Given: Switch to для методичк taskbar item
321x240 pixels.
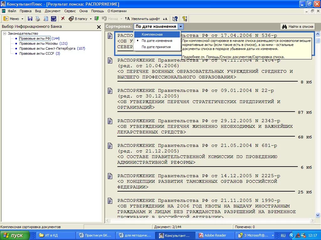Looking at the screenshot, I should click(135, 235).
